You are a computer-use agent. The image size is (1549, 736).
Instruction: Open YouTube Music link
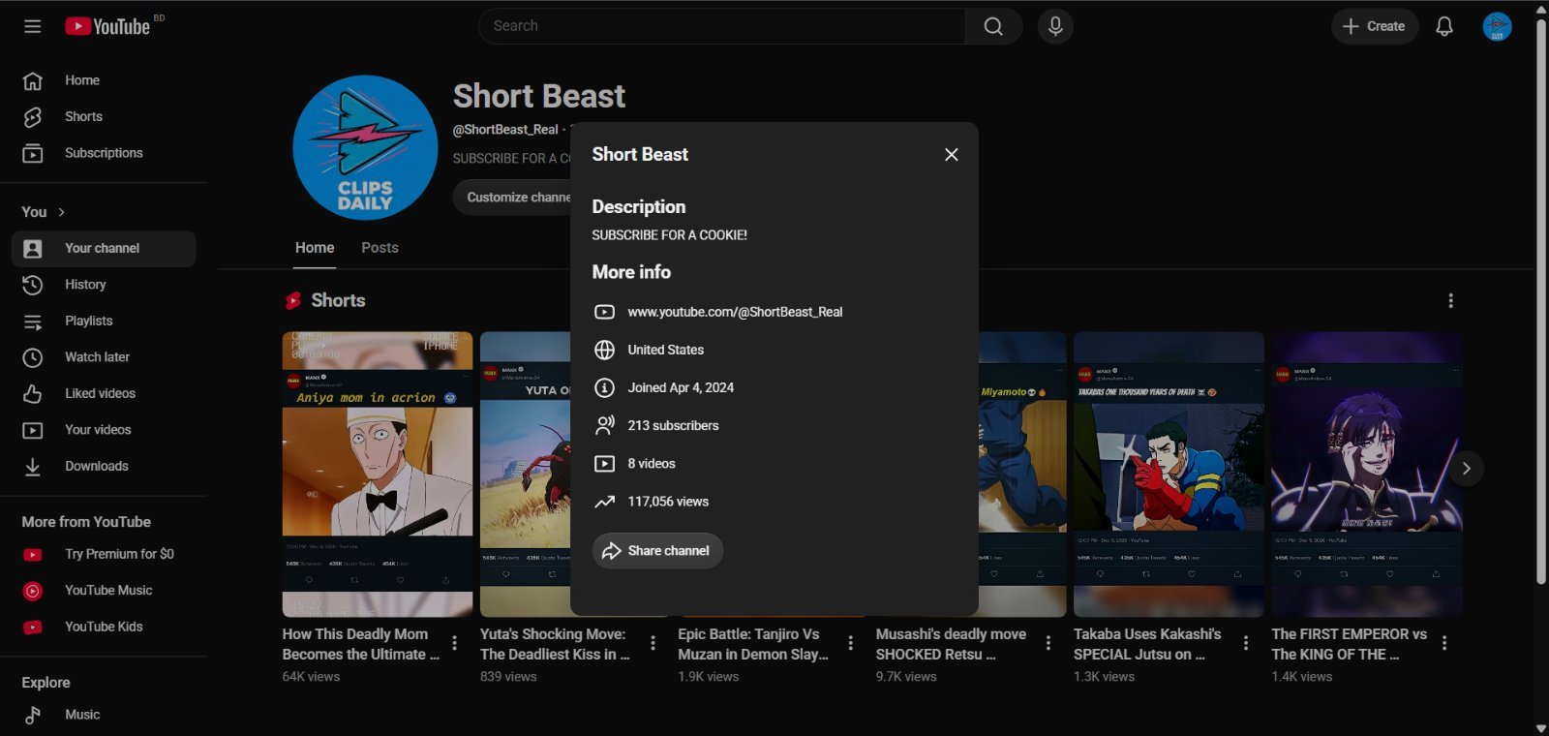tap(104, 590)
